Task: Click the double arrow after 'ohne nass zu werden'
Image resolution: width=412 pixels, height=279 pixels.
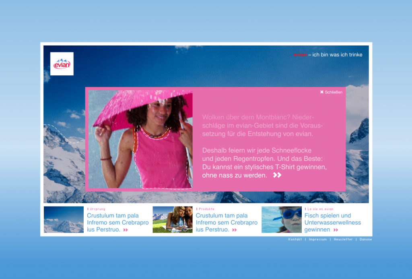Action: (277, 175)
